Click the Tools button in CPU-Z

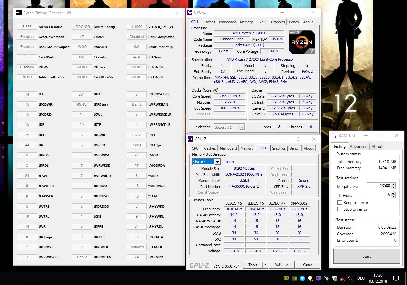(253, 265)
